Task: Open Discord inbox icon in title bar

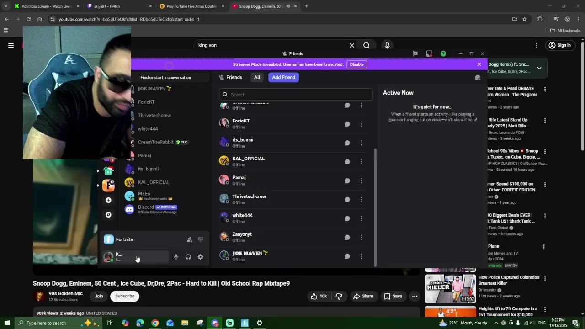Action: [429, 53]
